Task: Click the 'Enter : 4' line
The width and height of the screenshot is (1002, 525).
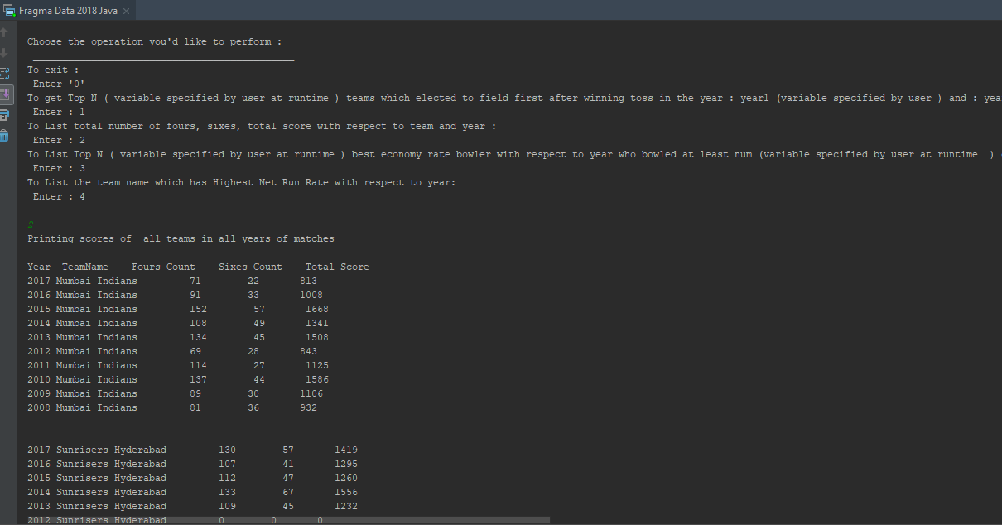Action: [59, 196]
